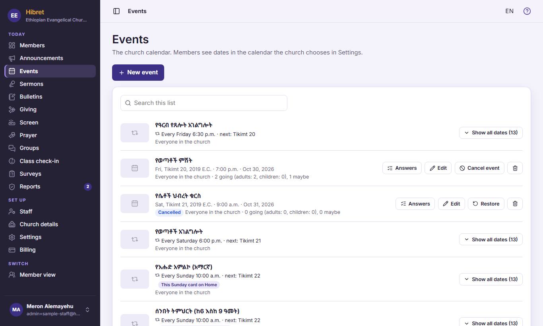Click the Reports notification badge 2
The image size is (543, 326).
(x=88, y=187)
